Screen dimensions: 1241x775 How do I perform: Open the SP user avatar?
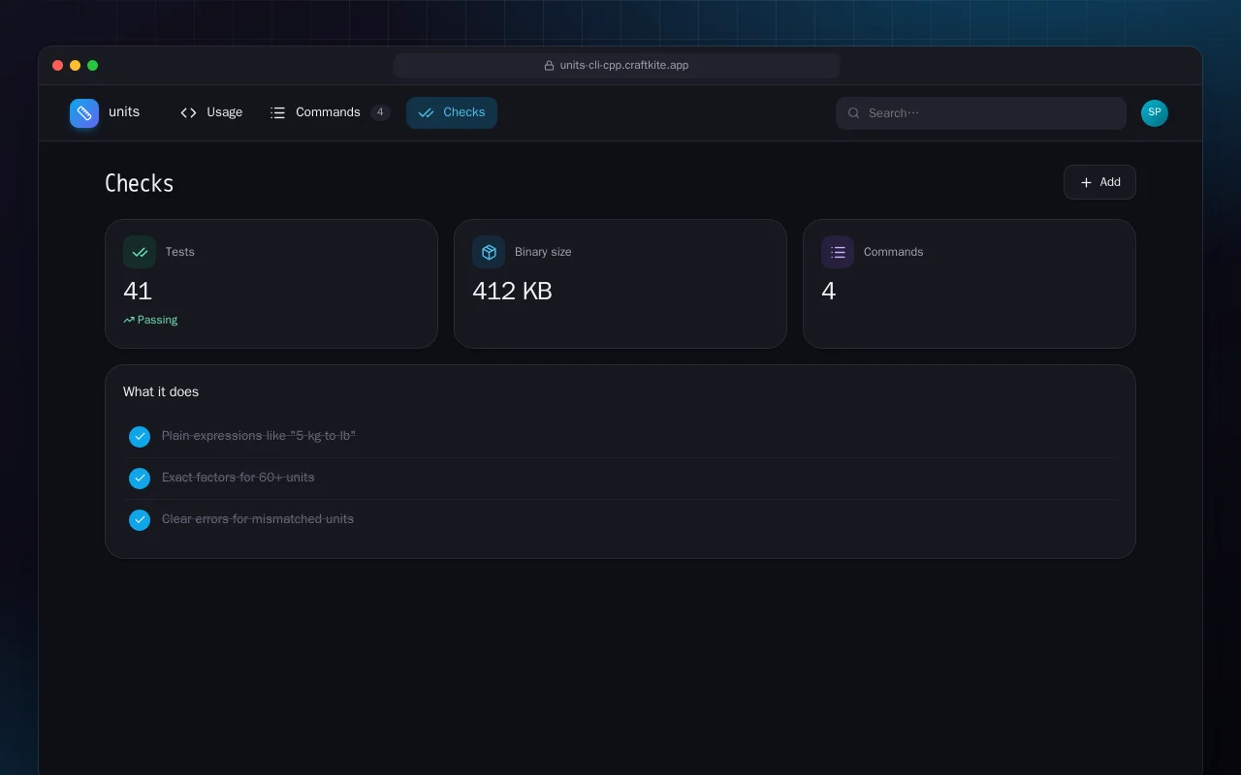tap(1155, 113)
